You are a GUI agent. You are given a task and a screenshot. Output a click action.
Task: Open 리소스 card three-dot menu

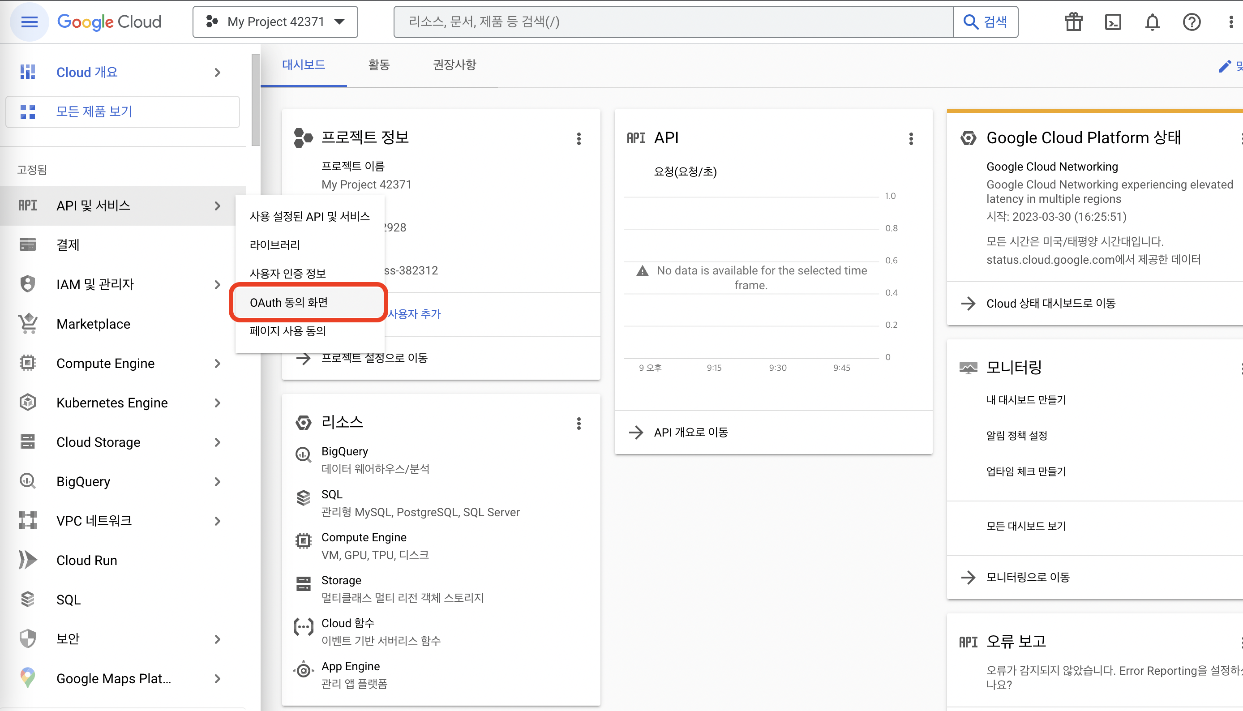pyautogui.click(x=579, y=424)
